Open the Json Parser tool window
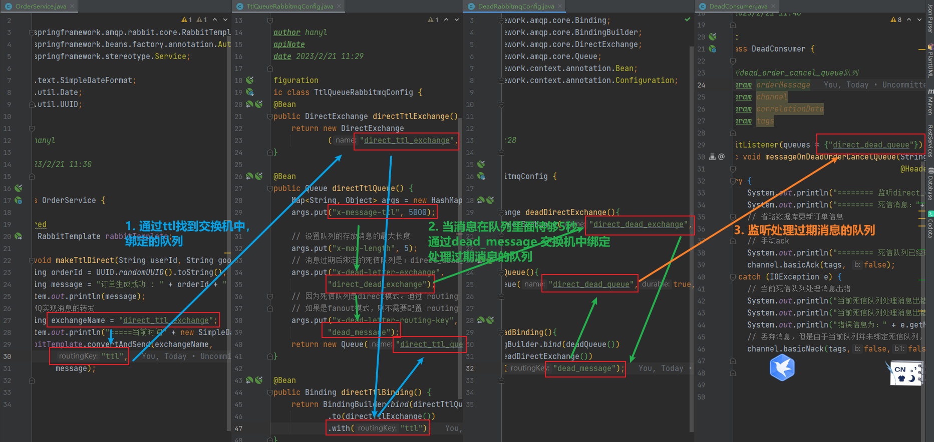Viewport: 934px width, 442px height. tap(930, 17)
